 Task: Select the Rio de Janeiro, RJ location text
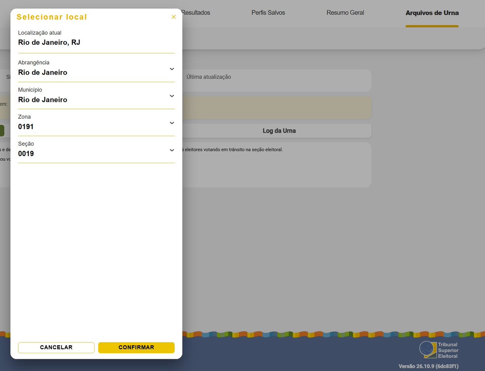tap(49, 42)
